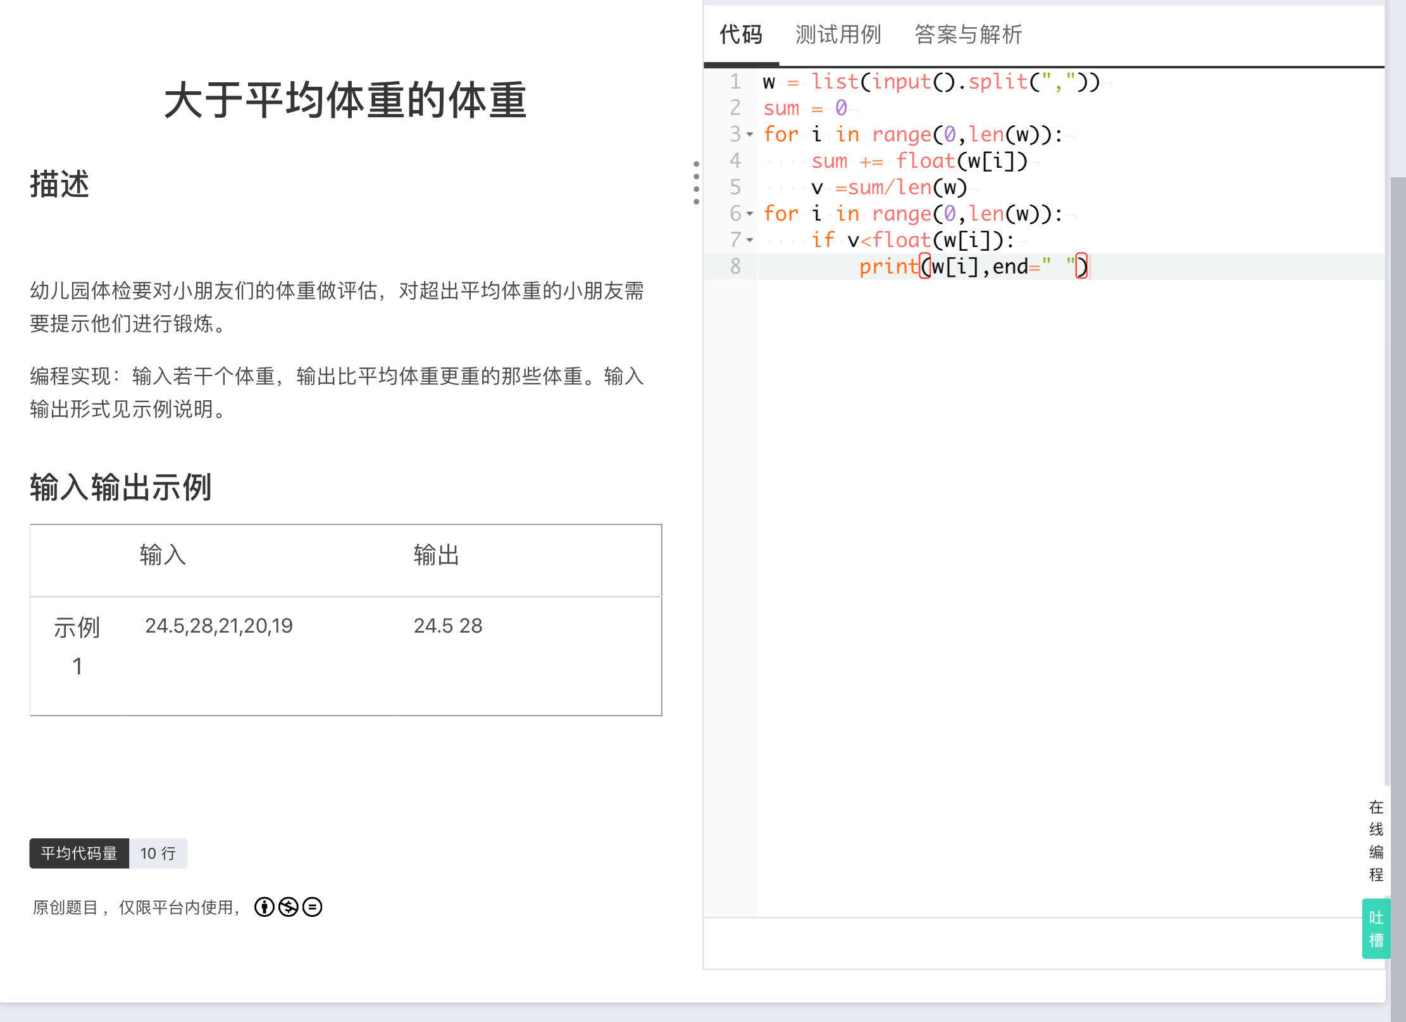Click the vertical dots panel divider handle
Screen dimensions: 1406x1022
click(x=696, y=183)
